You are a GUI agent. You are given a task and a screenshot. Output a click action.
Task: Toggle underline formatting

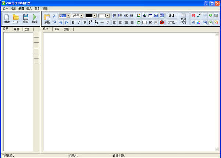[x=85, y=22]
